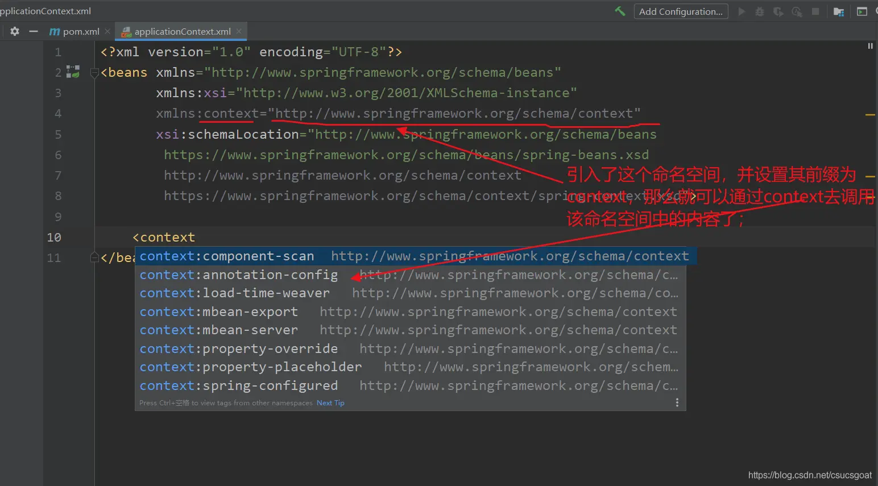Select context:mbean-export completion item
Screen dimensions: 878x486
tap(410, 312)
